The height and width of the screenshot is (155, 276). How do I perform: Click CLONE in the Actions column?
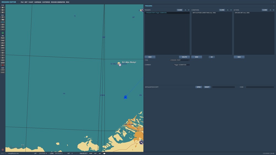tap(265, 10)
